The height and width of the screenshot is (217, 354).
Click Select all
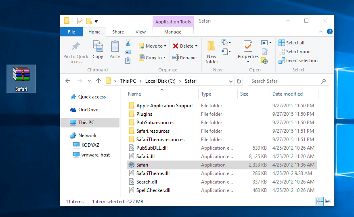(291, 43)
